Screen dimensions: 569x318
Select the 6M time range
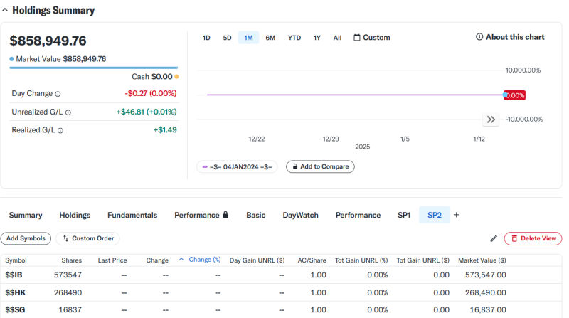(x=270, y=38)
